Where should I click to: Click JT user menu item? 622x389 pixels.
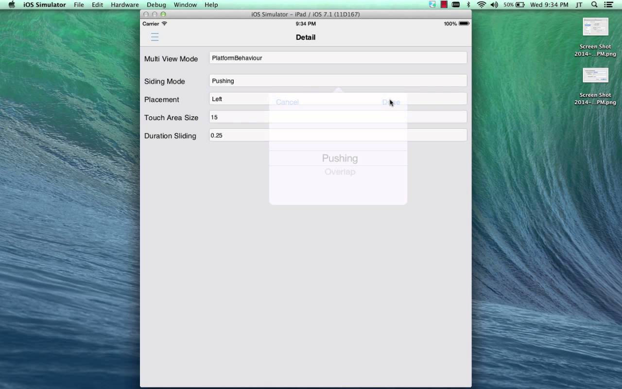click(579, 4)
